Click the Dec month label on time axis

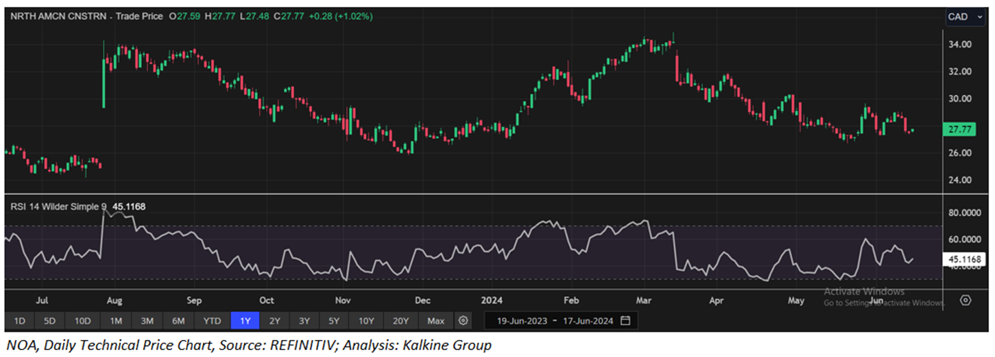[422, 300]
